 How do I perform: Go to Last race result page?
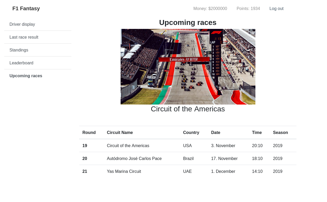tap(38, 37)
